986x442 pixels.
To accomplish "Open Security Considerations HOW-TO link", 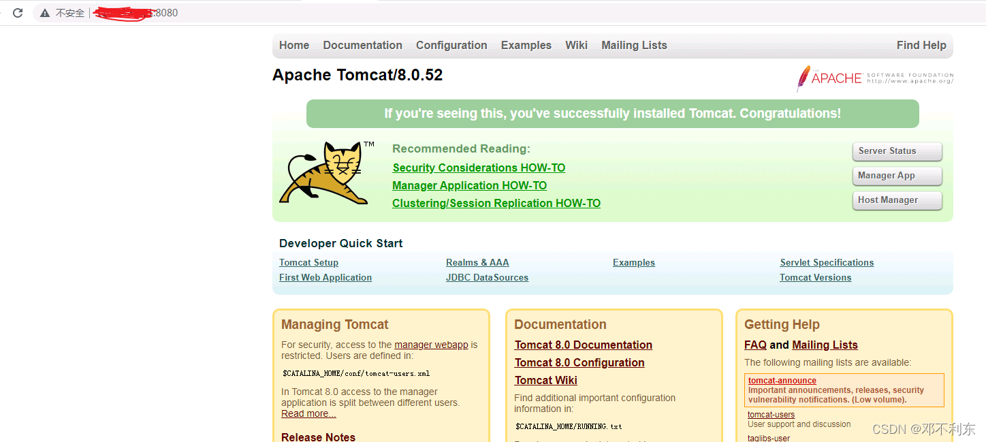I will pos(479,168).
